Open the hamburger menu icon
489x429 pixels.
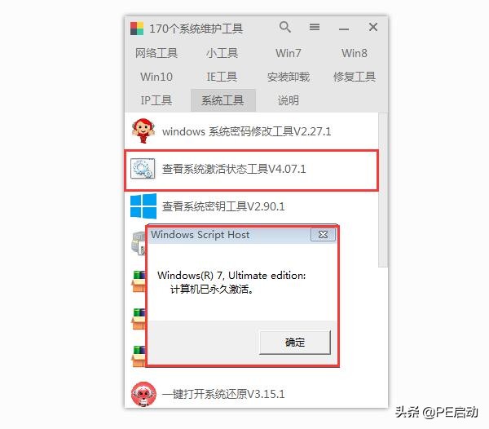[315, 27]
